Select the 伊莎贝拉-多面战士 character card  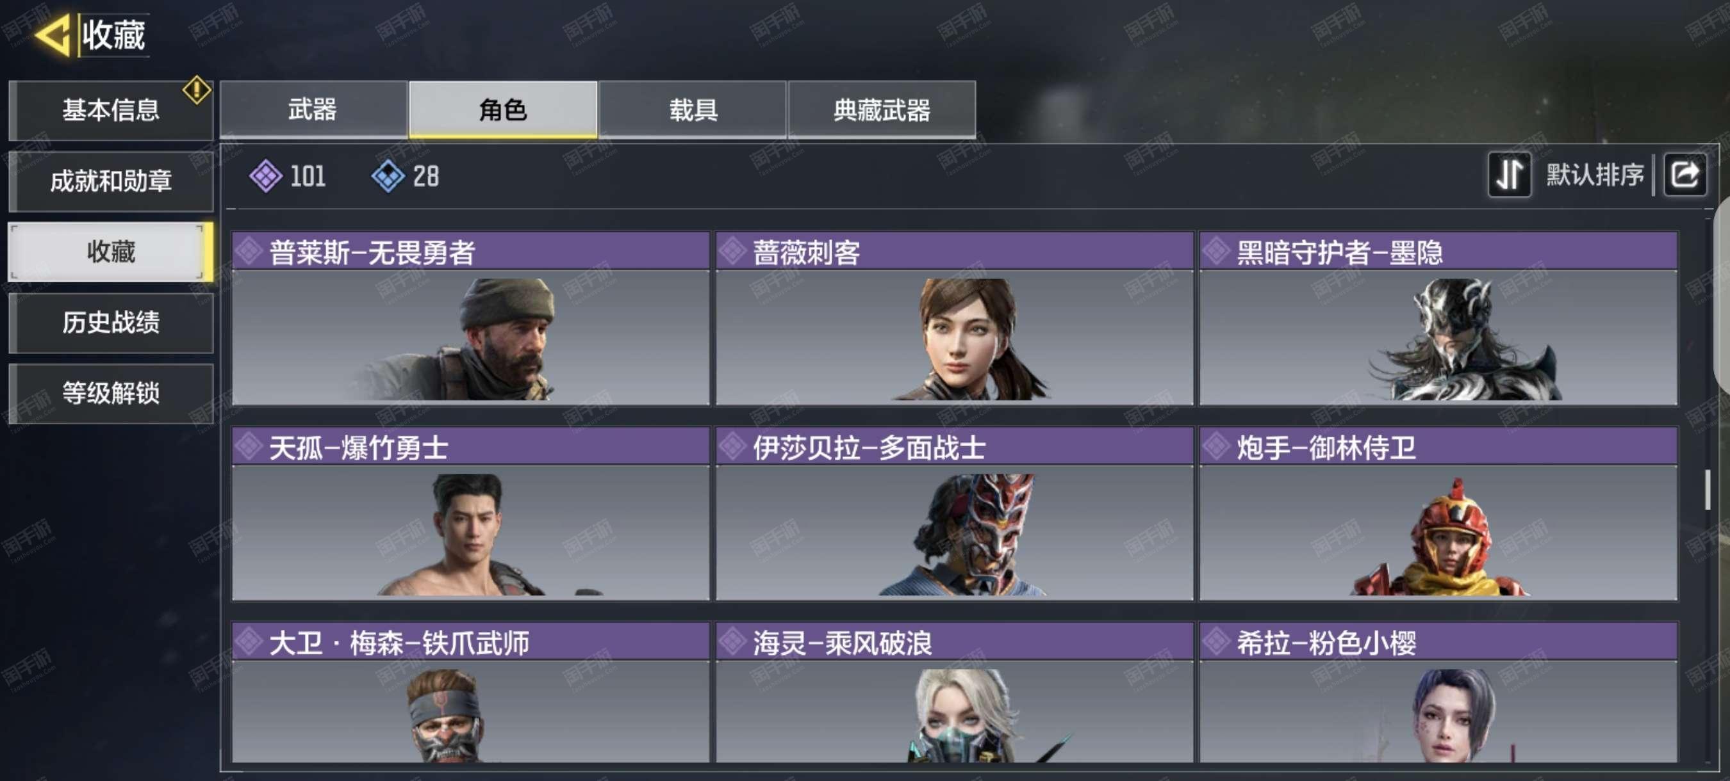coord(954,513)
